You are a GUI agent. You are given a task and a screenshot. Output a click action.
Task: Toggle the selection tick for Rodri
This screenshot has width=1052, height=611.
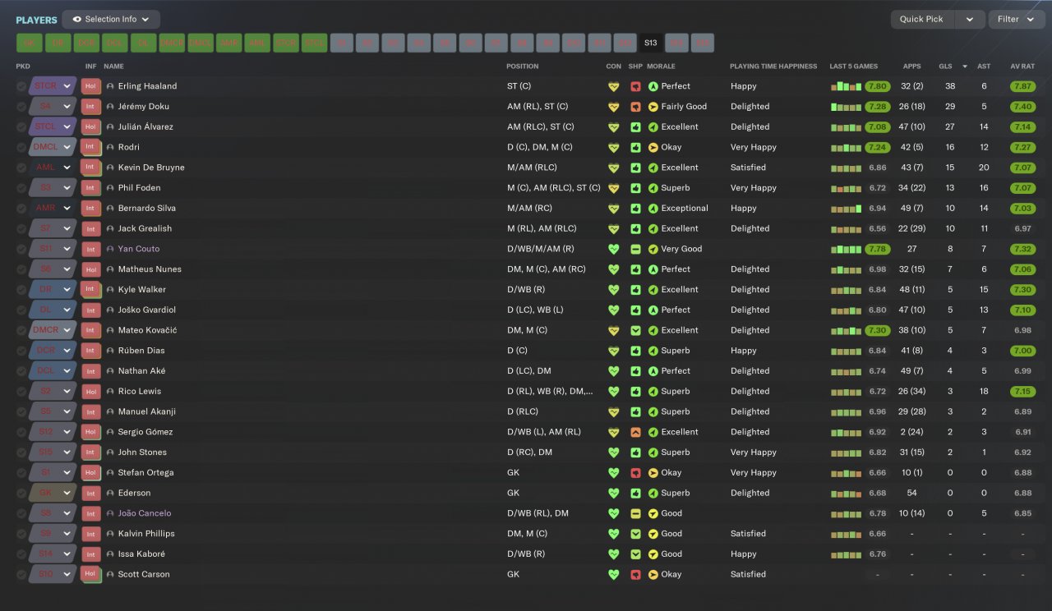click(21, 147)
